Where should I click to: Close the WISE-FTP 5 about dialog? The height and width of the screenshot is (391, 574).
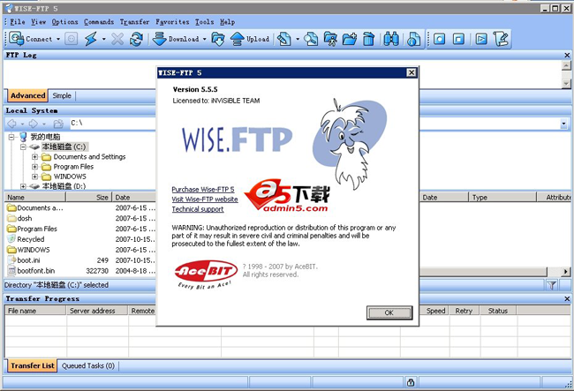point(412,72)
